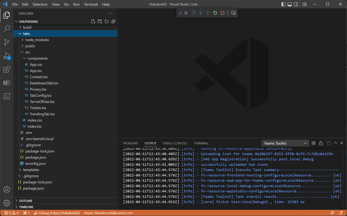This screenshot has width=347, height=216.
Task: Collapse the components folder
Action: click(65, 59)
